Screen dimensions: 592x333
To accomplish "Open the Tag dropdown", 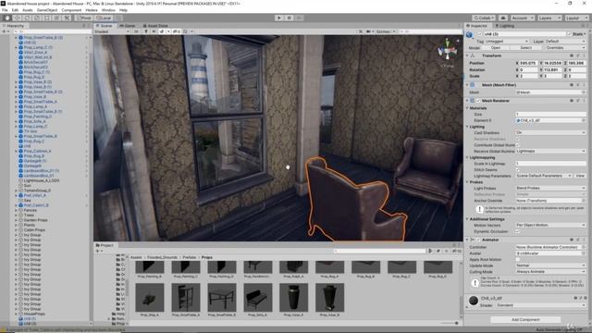I will (507, 41).
